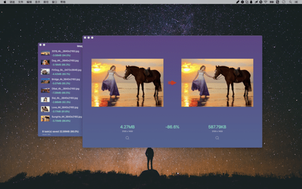The height and width of the screenshot is (189, 302).
Task: Select the Sqi_4k_3840x2160.jpg file entry
Action: click(66, 98)
